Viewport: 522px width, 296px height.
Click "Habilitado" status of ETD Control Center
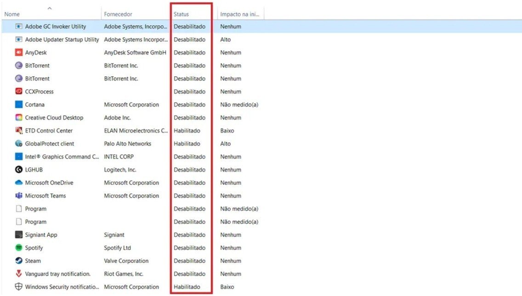(187, 130)
